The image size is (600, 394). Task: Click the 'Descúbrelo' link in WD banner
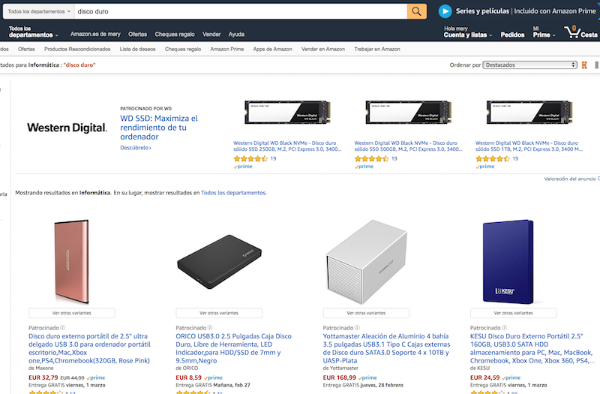(136, 148)
